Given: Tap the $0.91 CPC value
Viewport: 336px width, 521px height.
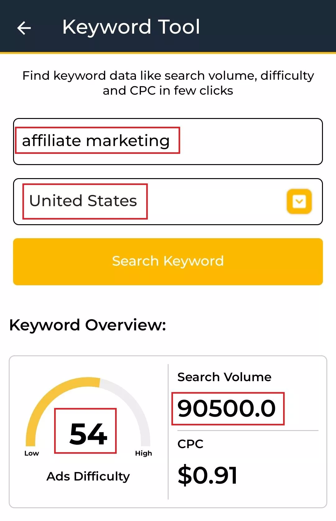Looking at the screenshot, I should coord(208,475).
